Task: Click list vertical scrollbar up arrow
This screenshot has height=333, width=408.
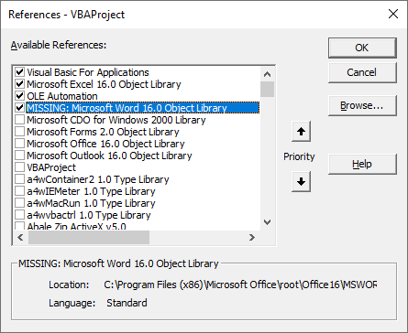Action: (267, 74)
